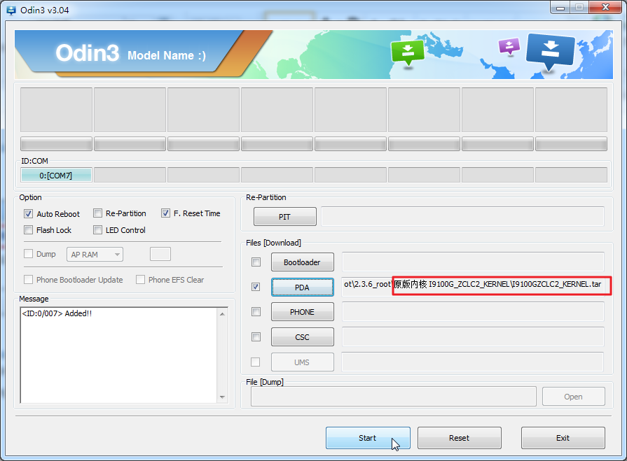Click the Open button in File Dump
The height and width of the screenshot is (461, 627).
tap(574, 397)
